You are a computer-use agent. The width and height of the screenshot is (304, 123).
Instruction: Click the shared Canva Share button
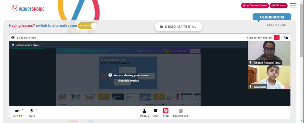(x=195, y=51)
